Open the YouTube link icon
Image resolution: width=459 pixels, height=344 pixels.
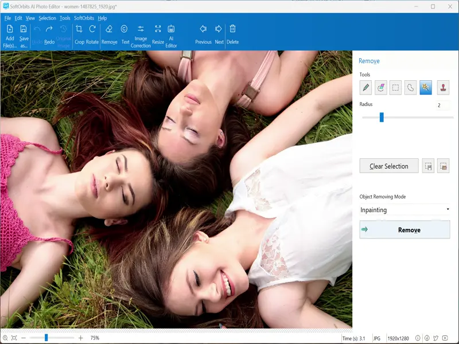pyautogui.click(x=445, y=338)
